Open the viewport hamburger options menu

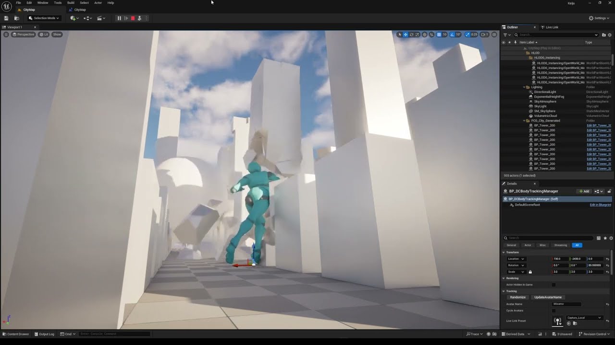6,34
